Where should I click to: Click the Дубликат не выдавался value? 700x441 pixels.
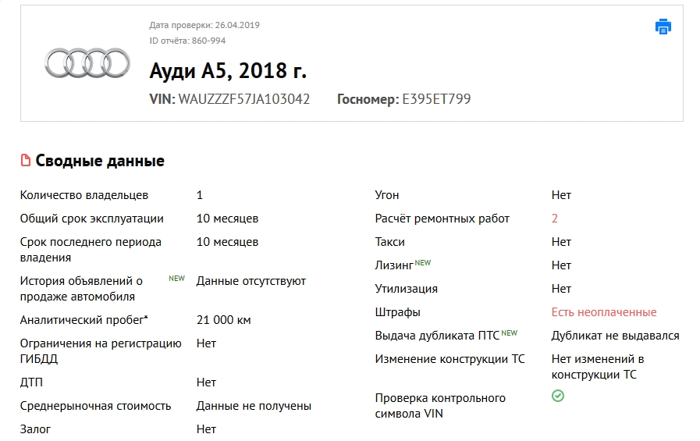coord(616,336)
